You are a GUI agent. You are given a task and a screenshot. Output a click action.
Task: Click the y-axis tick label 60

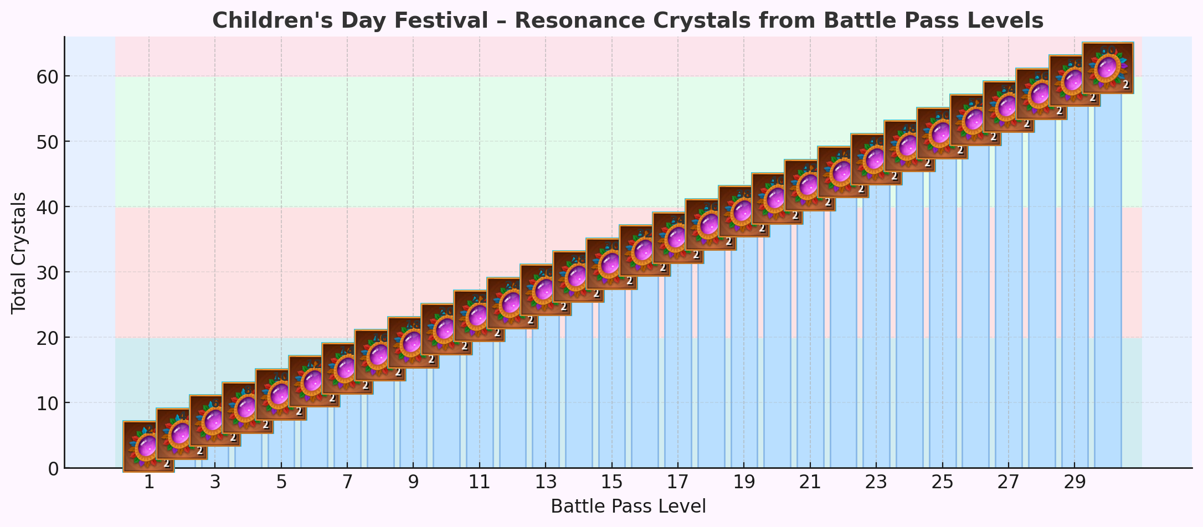coord(44,76)
